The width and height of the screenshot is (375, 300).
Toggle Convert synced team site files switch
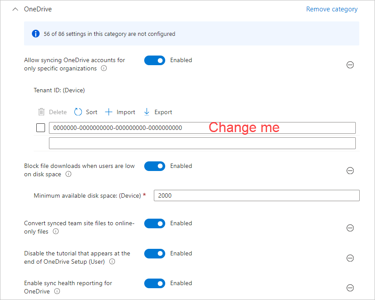point(154,223)
